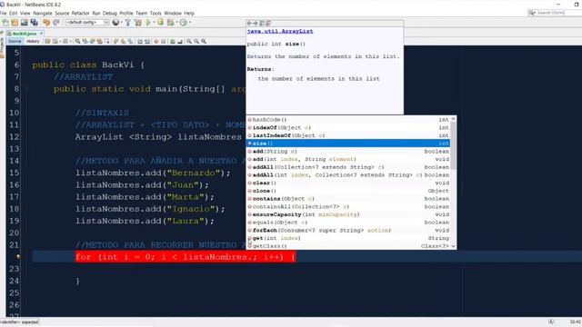The height and width of the screenshot is (327, 582).
Task: Choose contains(Object o) completion entry
Action: (x=348, y=199)
